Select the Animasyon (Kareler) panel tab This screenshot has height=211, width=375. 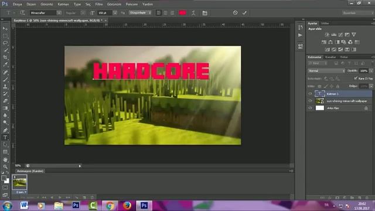pos(30,171)
